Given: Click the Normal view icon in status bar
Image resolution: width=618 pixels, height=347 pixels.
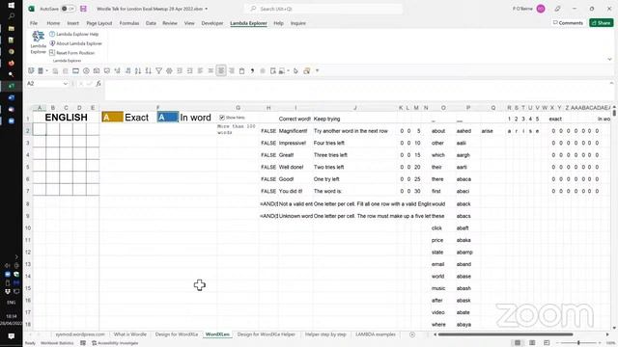Looking at the screenshot, I should [x=518, y=343].
